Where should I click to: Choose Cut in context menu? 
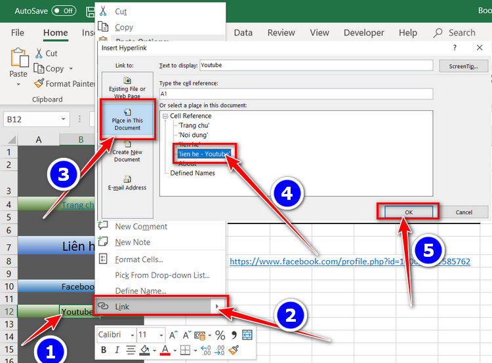pos(160,11)
